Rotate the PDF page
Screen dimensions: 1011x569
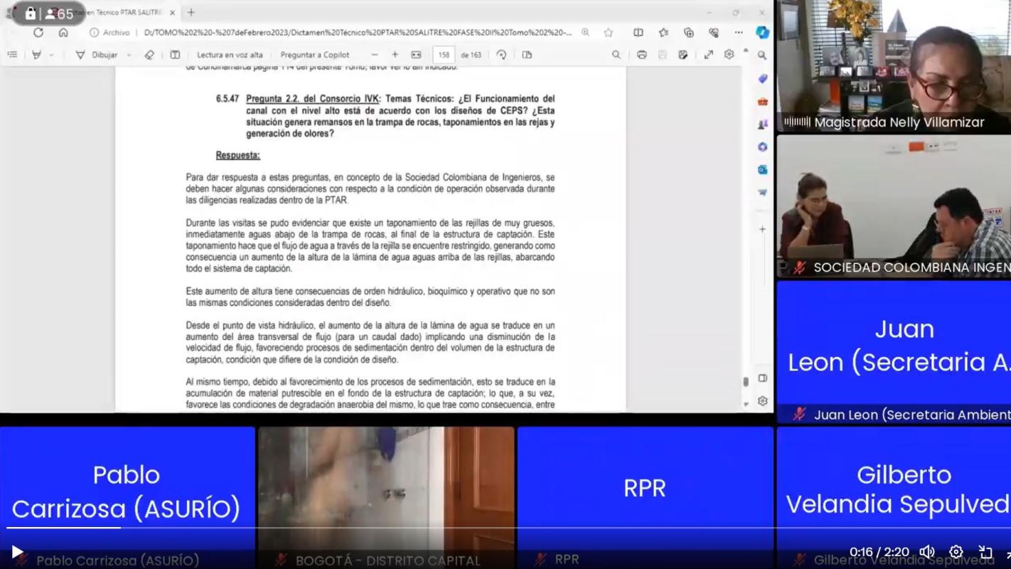coord(501,55)
